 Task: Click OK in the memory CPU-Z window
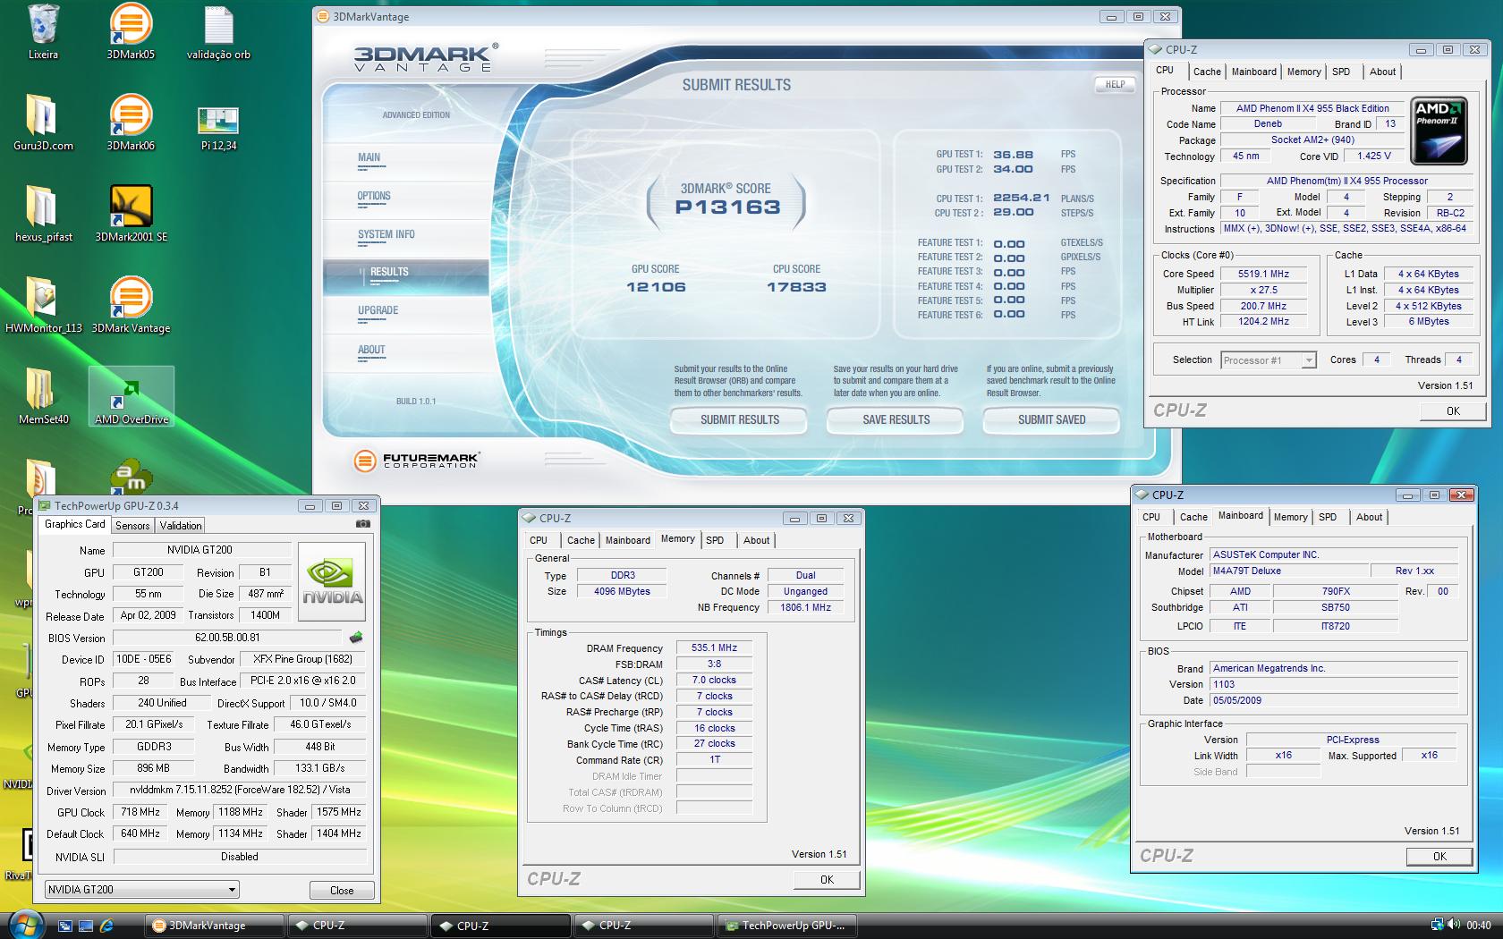[x=827, y=880]
